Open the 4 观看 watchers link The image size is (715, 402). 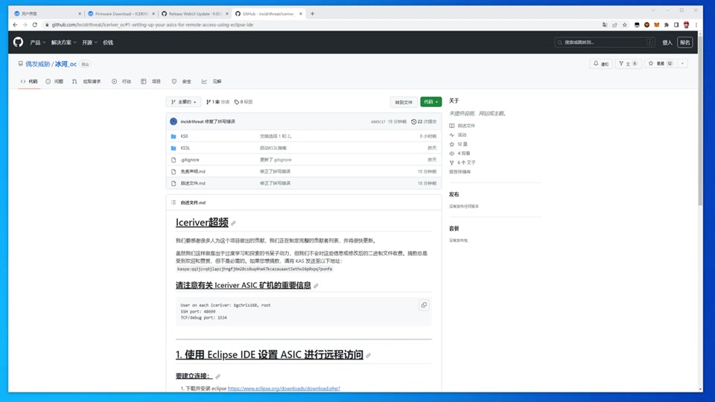460,153
